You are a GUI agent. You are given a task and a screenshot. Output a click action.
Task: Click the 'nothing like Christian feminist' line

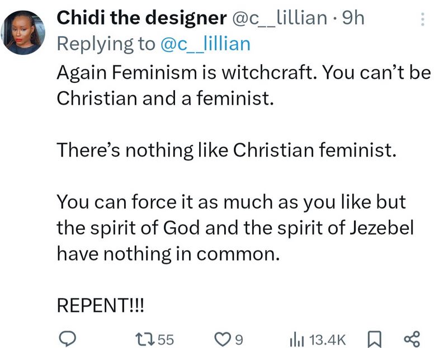[226, 151]
